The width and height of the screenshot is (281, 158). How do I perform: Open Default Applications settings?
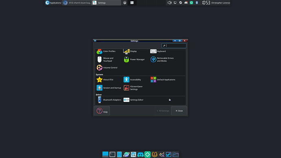(x=163, y=80)
